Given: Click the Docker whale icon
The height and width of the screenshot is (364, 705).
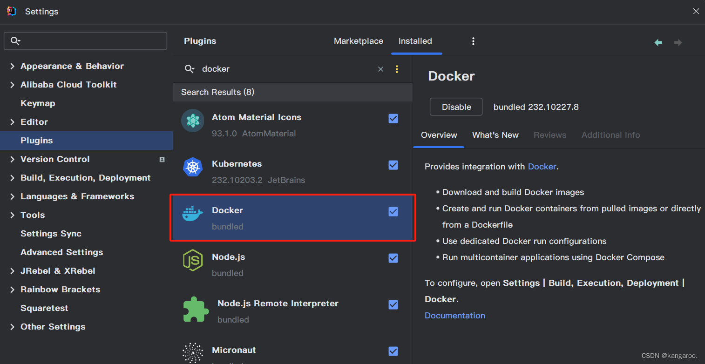Looking at the screenshot, I should 193,214.
